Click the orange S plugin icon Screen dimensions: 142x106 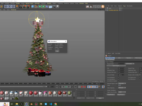coord(103,6)
